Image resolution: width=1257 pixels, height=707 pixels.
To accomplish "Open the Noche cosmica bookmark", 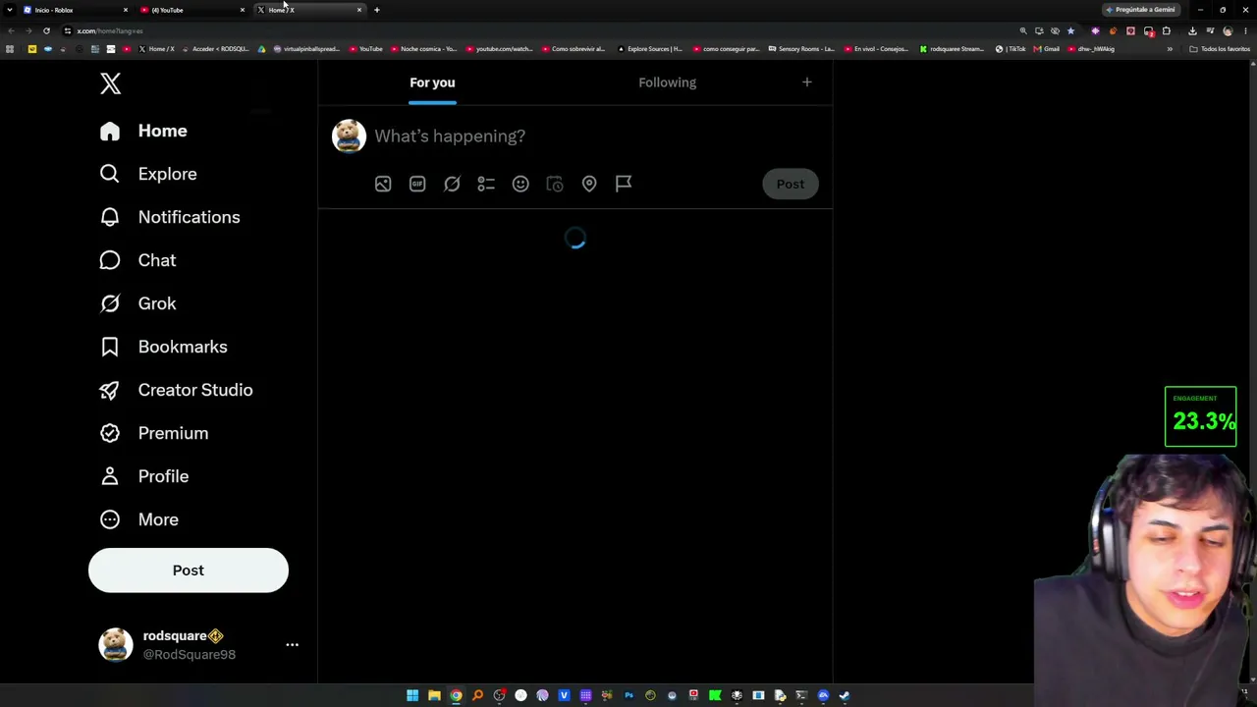I will point(424,49).
